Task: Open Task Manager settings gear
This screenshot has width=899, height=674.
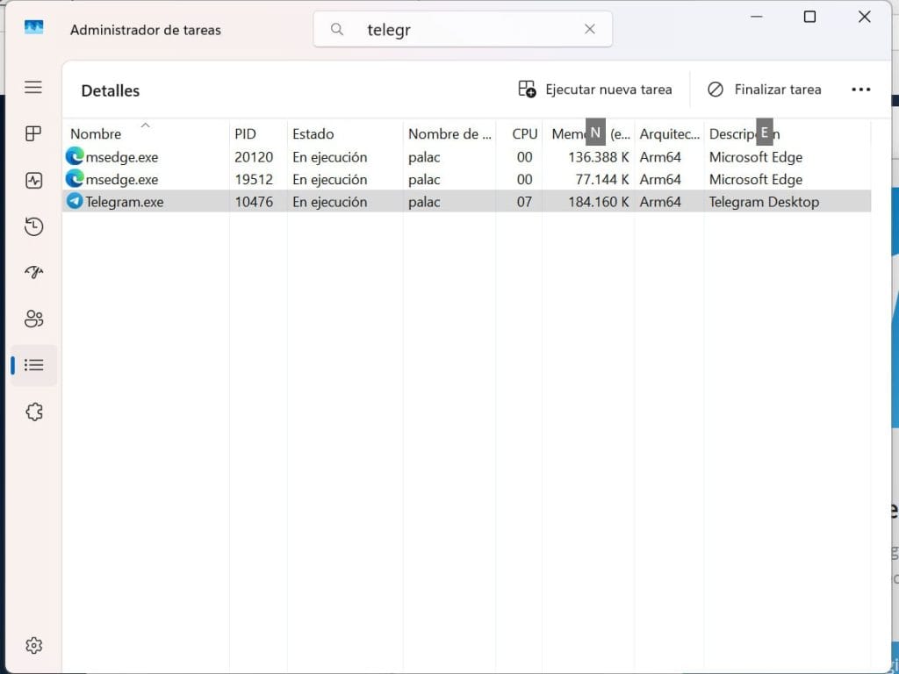Action: click(x=33, y=645)
